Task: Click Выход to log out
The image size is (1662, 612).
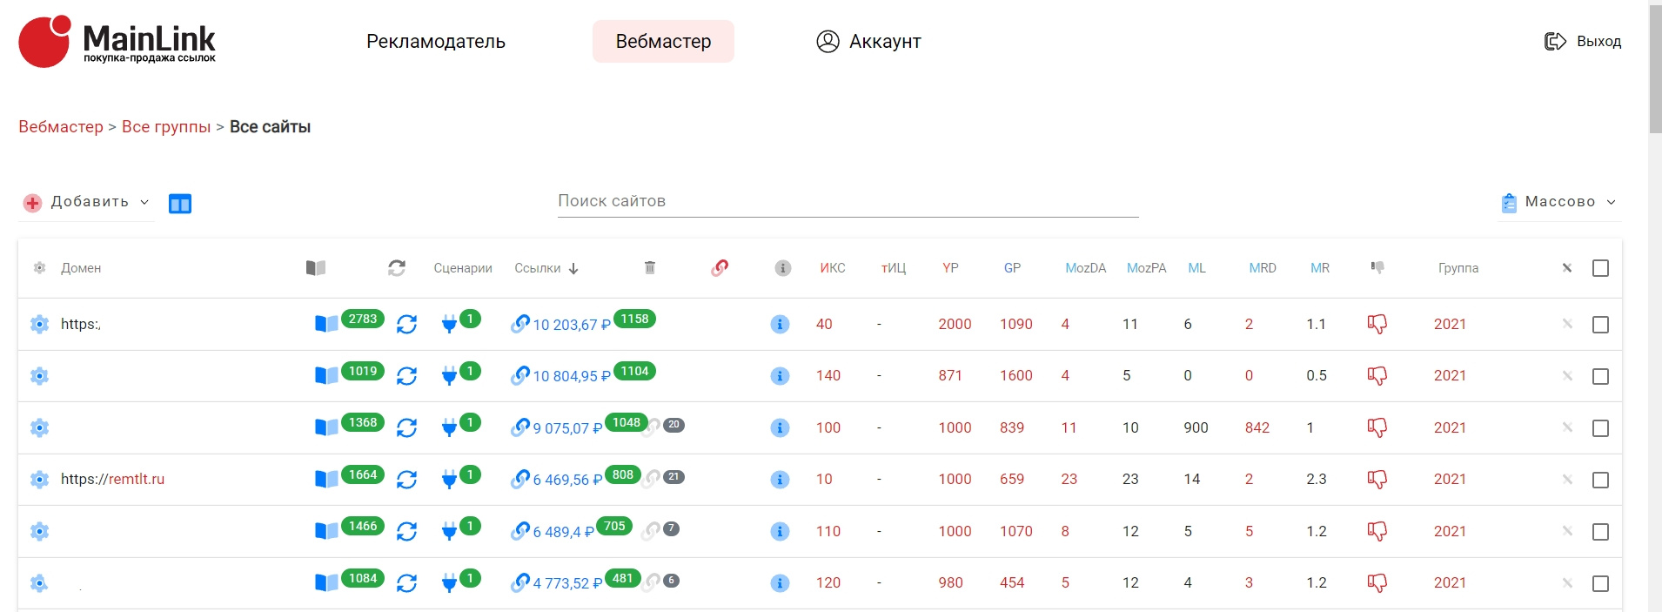Action: coord(1582,41)
